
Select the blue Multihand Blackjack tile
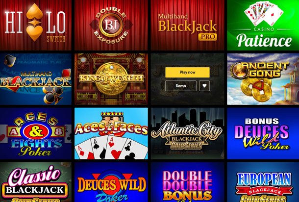pos(36,79)
